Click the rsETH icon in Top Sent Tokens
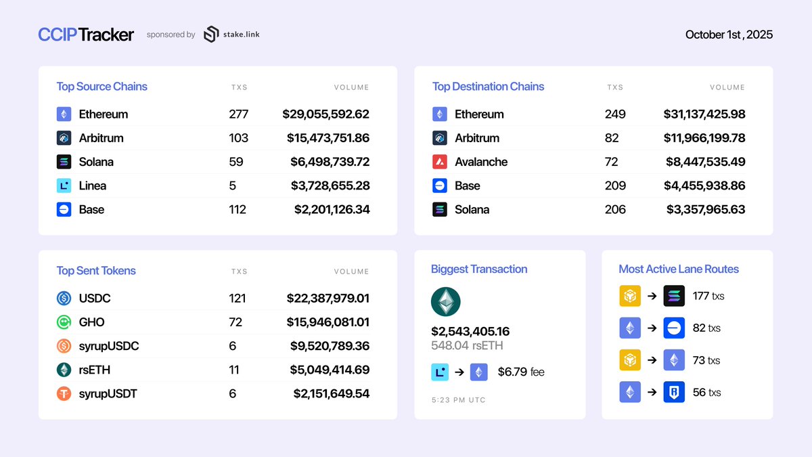This screenshot has height=457, width=812. [64, 370]
